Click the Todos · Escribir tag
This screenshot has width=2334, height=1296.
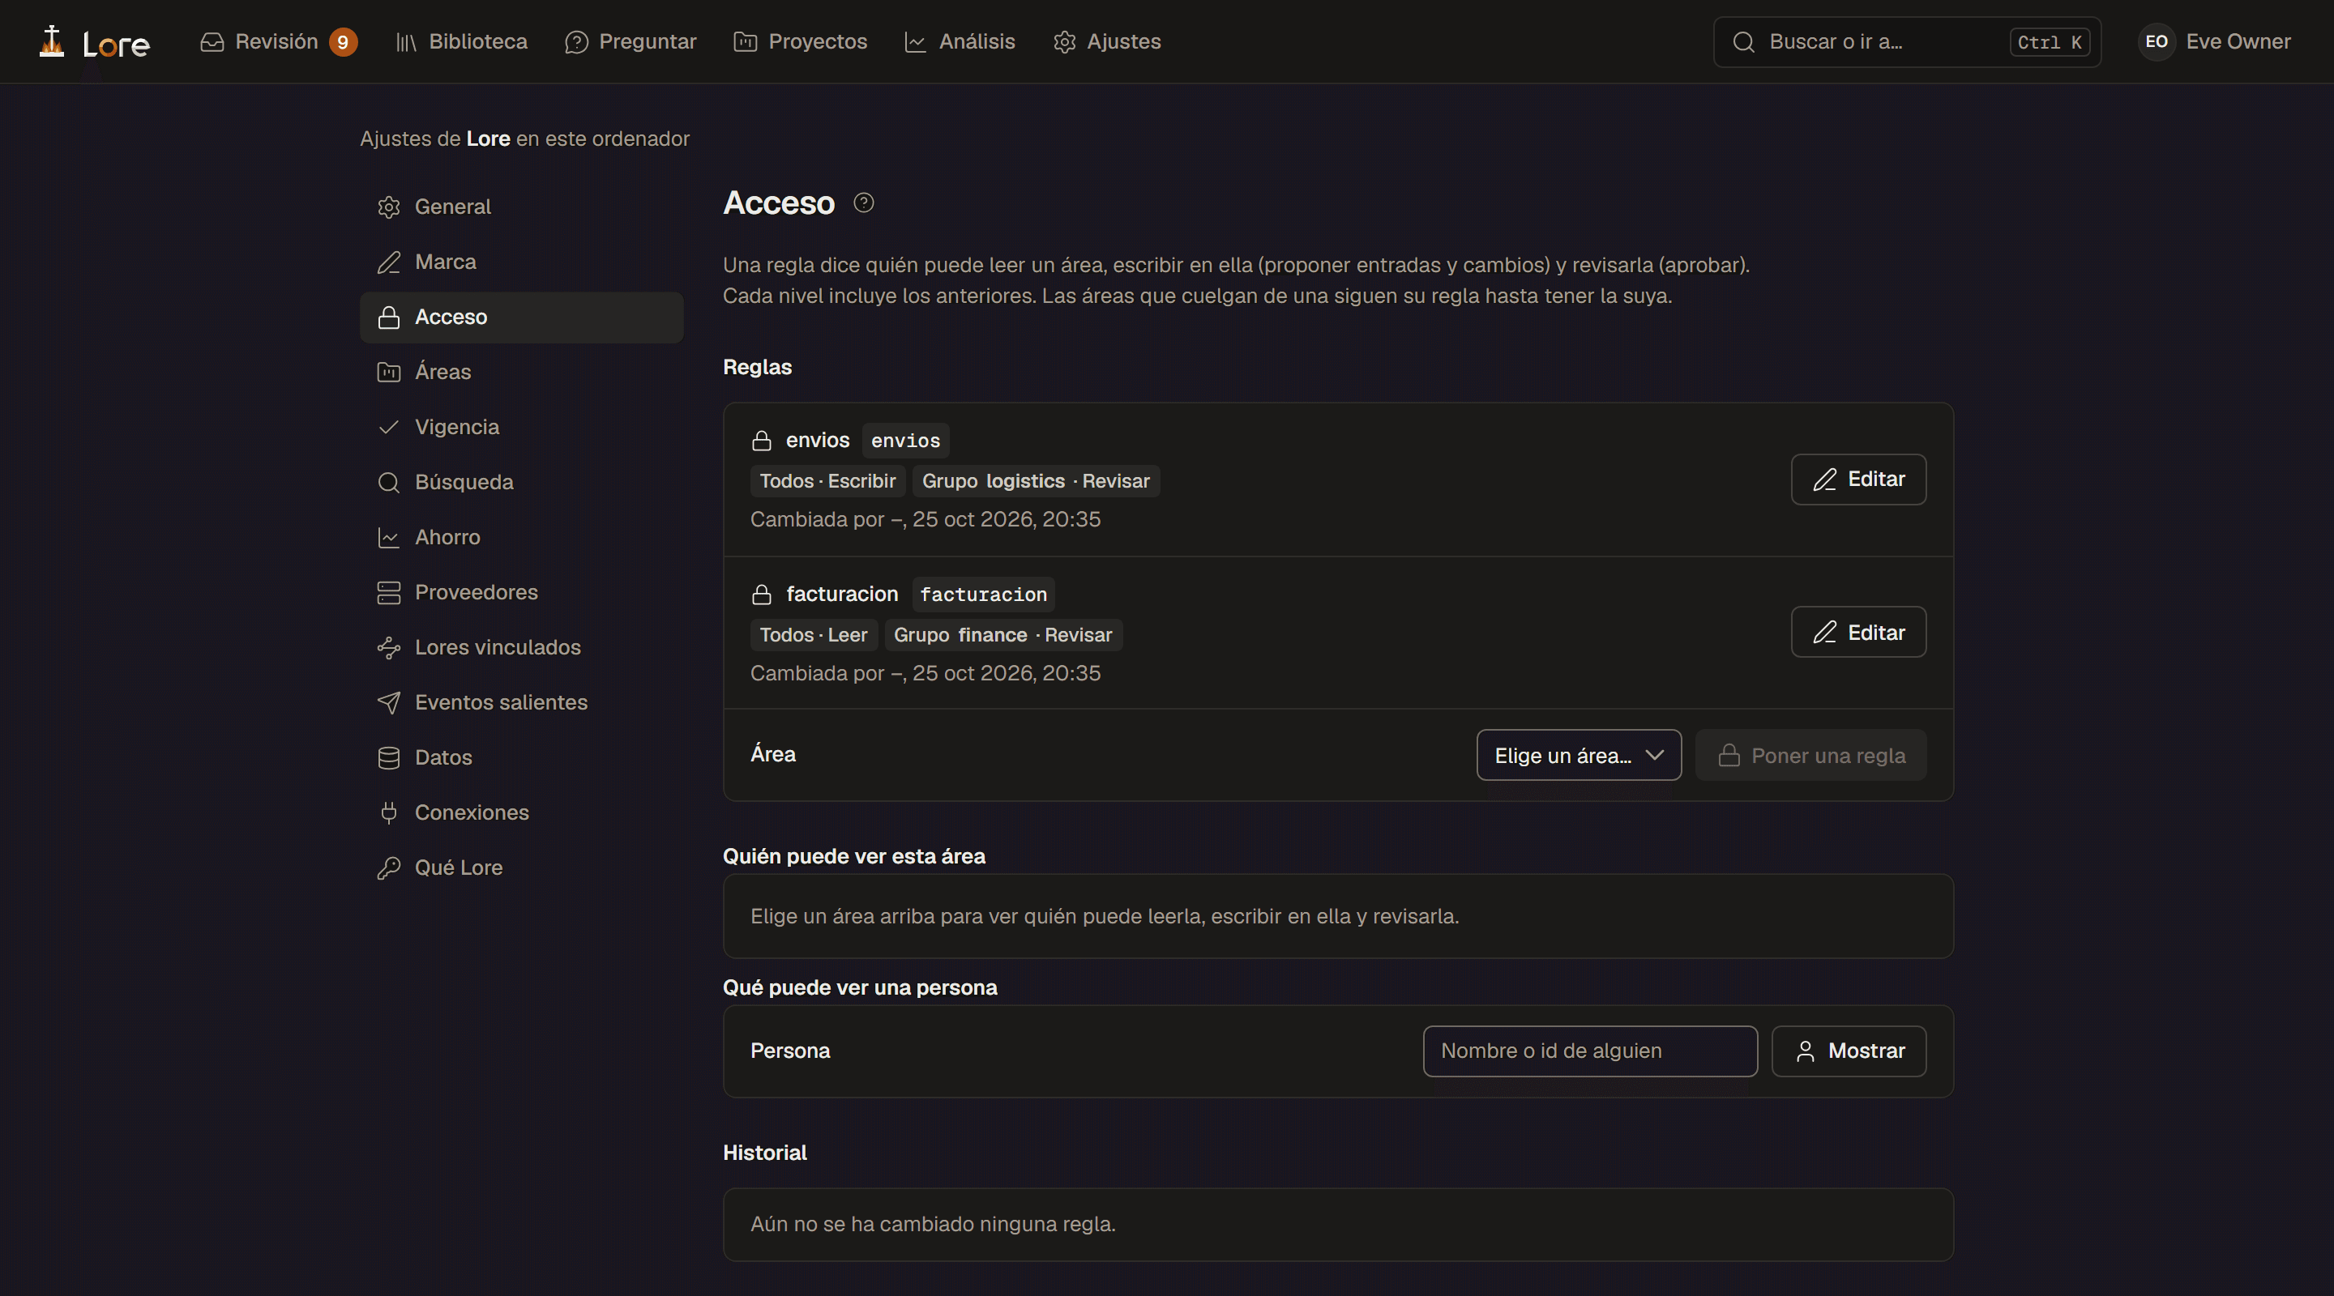click(x=827, y=481)
